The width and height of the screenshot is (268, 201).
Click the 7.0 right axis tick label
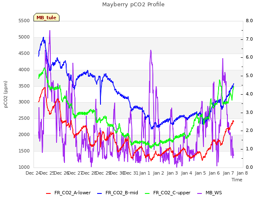pyautogui.click(x=249, y=39)
